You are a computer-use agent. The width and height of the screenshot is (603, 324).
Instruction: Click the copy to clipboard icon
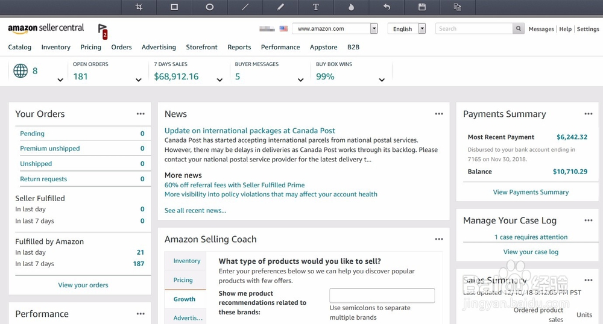[x=457, y=7]
